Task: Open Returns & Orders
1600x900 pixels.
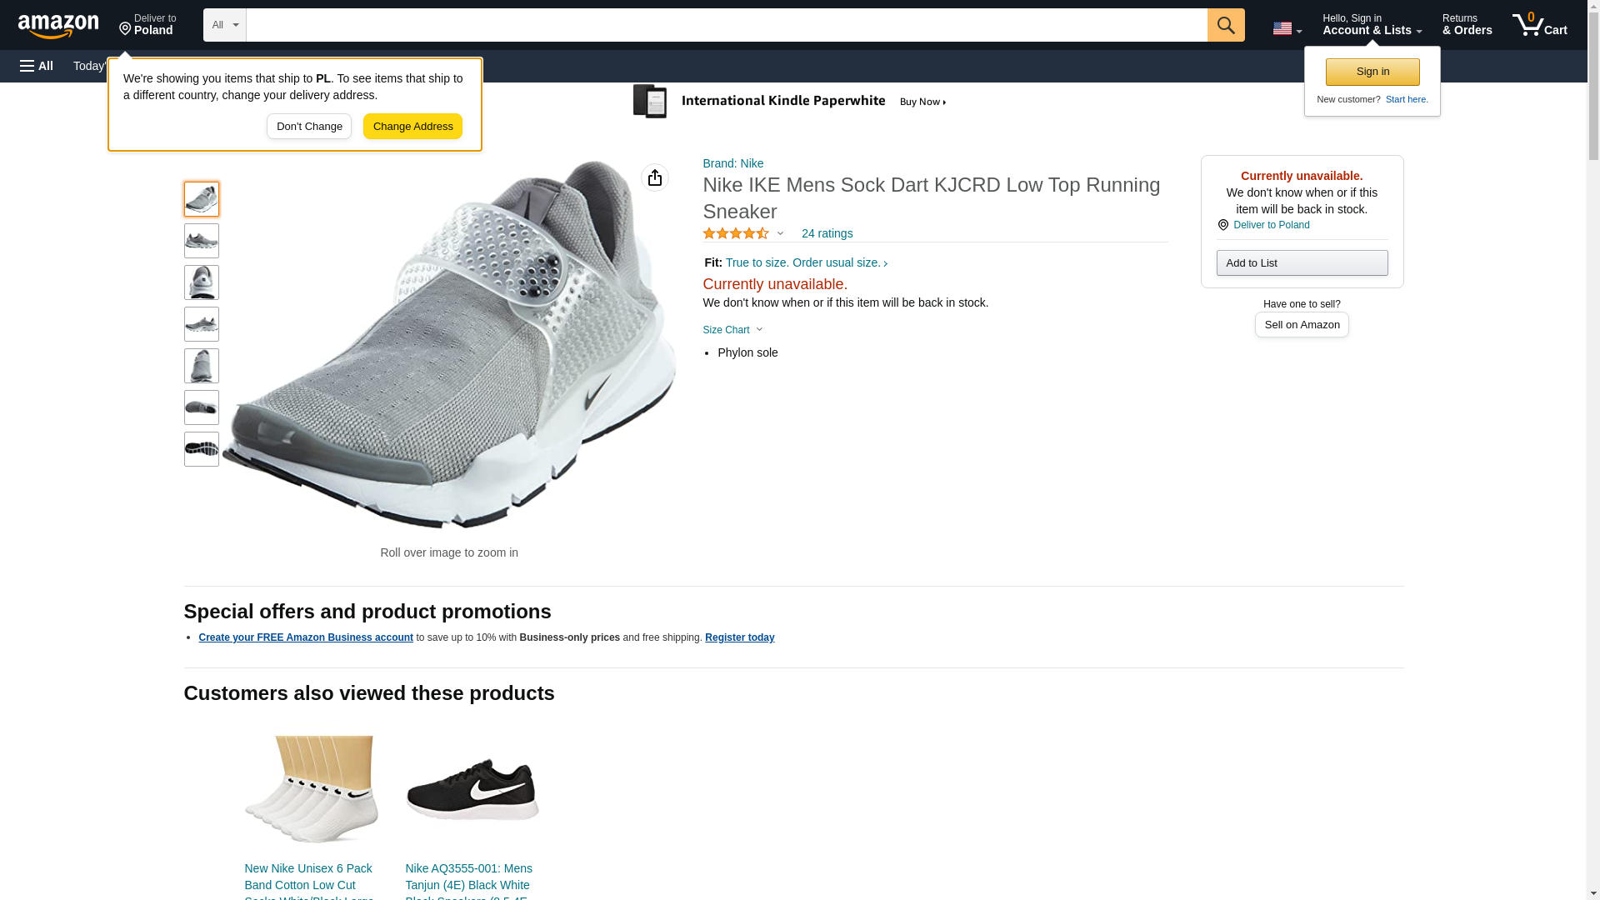Action: pyautogui.click(x=1467, y=25)
